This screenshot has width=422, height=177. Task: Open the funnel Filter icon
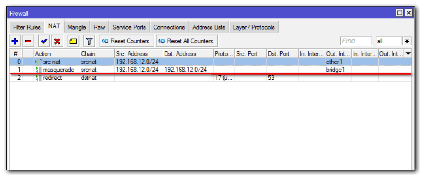[x=89, y=41]
